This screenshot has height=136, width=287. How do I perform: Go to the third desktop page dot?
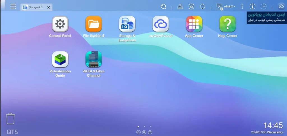[151, 126]
